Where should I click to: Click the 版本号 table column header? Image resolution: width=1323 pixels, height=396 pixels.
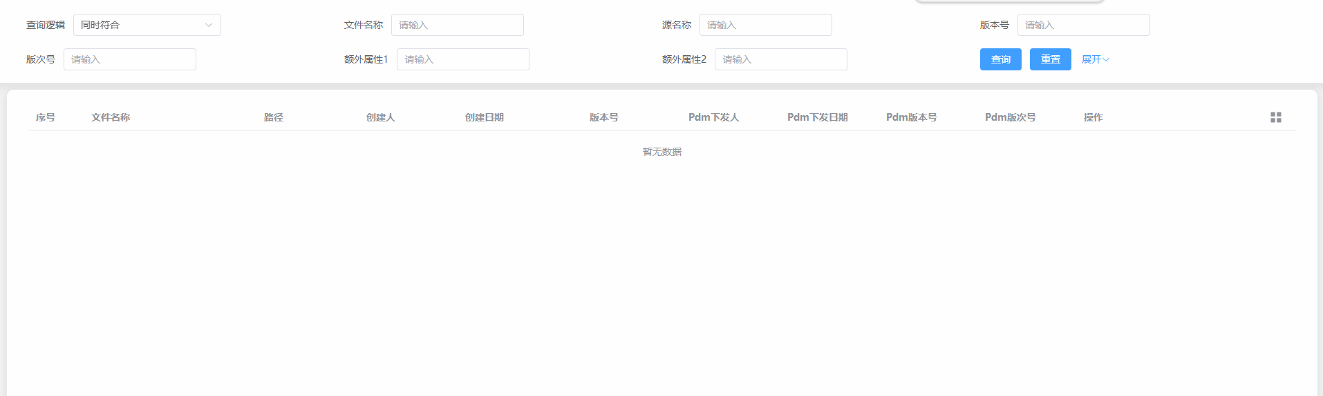(x=604, y=117)
